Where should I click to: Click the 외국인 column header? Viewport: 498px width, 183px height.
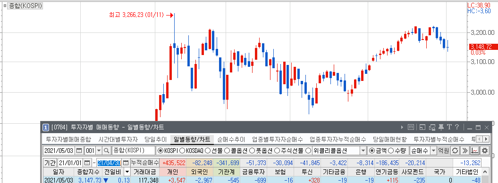tap(200, 172)
